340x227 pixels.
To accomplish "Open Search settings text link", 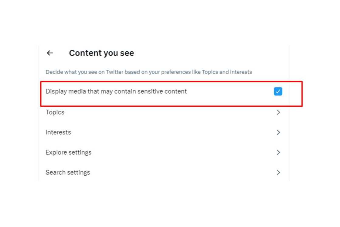I will click(68, 173).
